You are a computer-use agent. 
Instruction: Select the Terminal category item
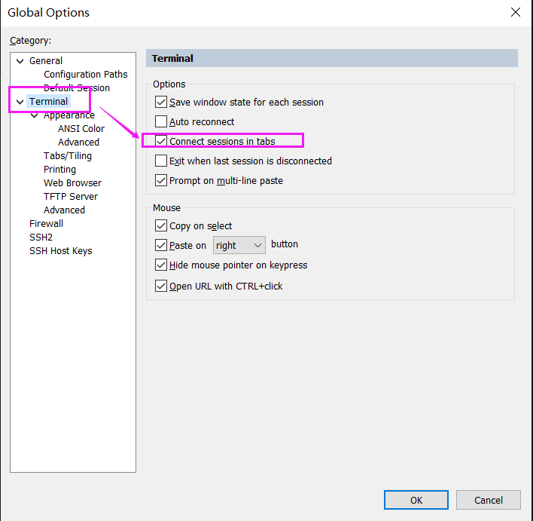(48, 102)
